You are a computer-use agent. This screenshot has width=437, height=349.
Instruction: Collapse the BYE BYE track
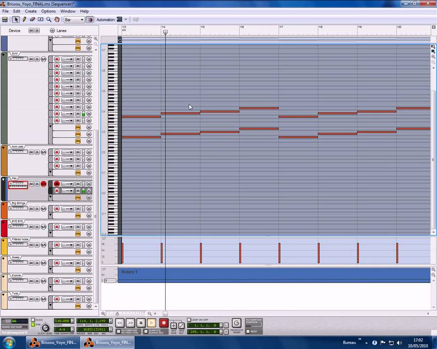pos(3,222)
